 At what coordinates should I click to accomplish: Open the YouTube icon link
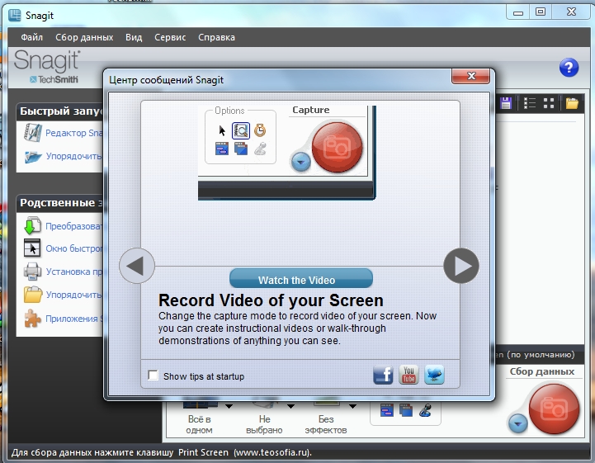click(x=408, y=375)
